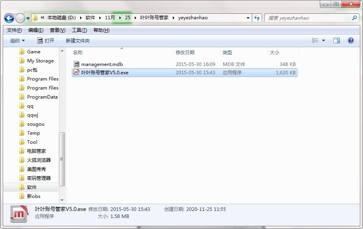Select 软件 folder in sidebar

pyautogui.click(x=32, y=187)
